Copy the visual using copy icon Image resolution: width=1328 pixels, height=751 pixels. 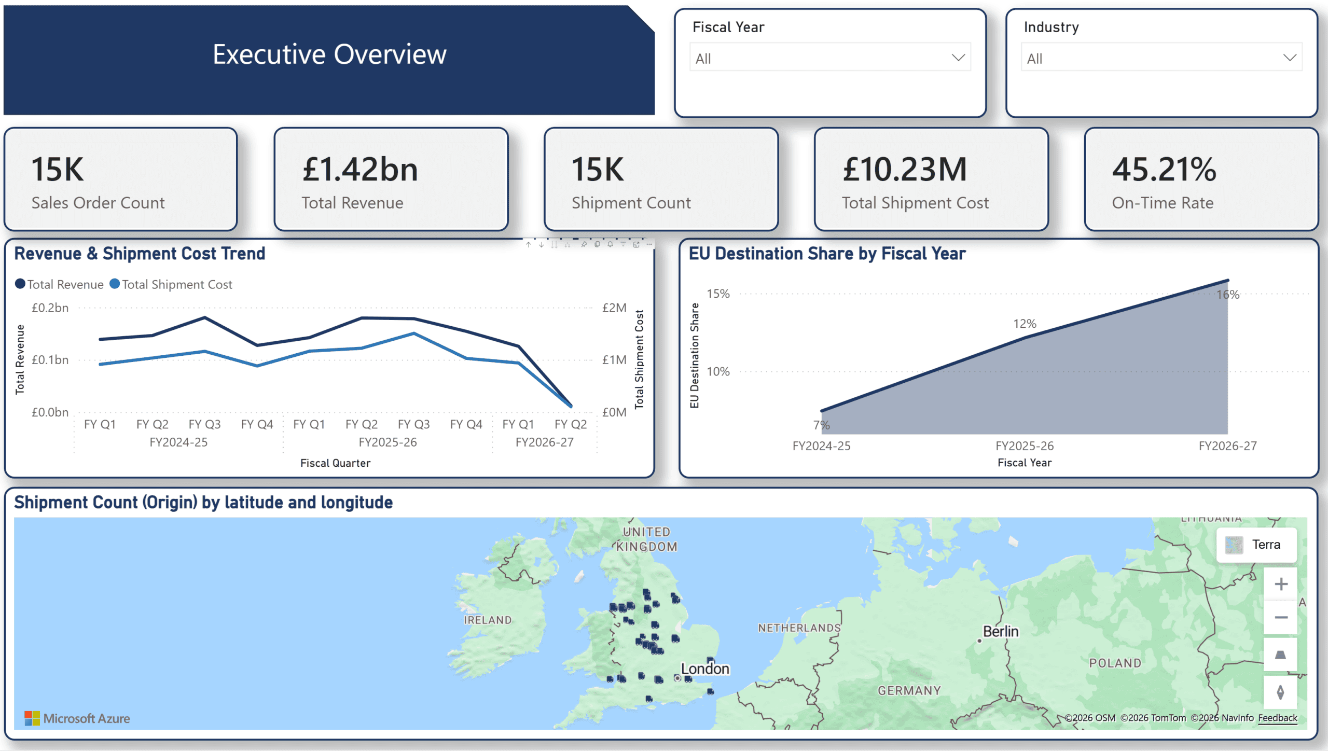[x=597, y=244]
